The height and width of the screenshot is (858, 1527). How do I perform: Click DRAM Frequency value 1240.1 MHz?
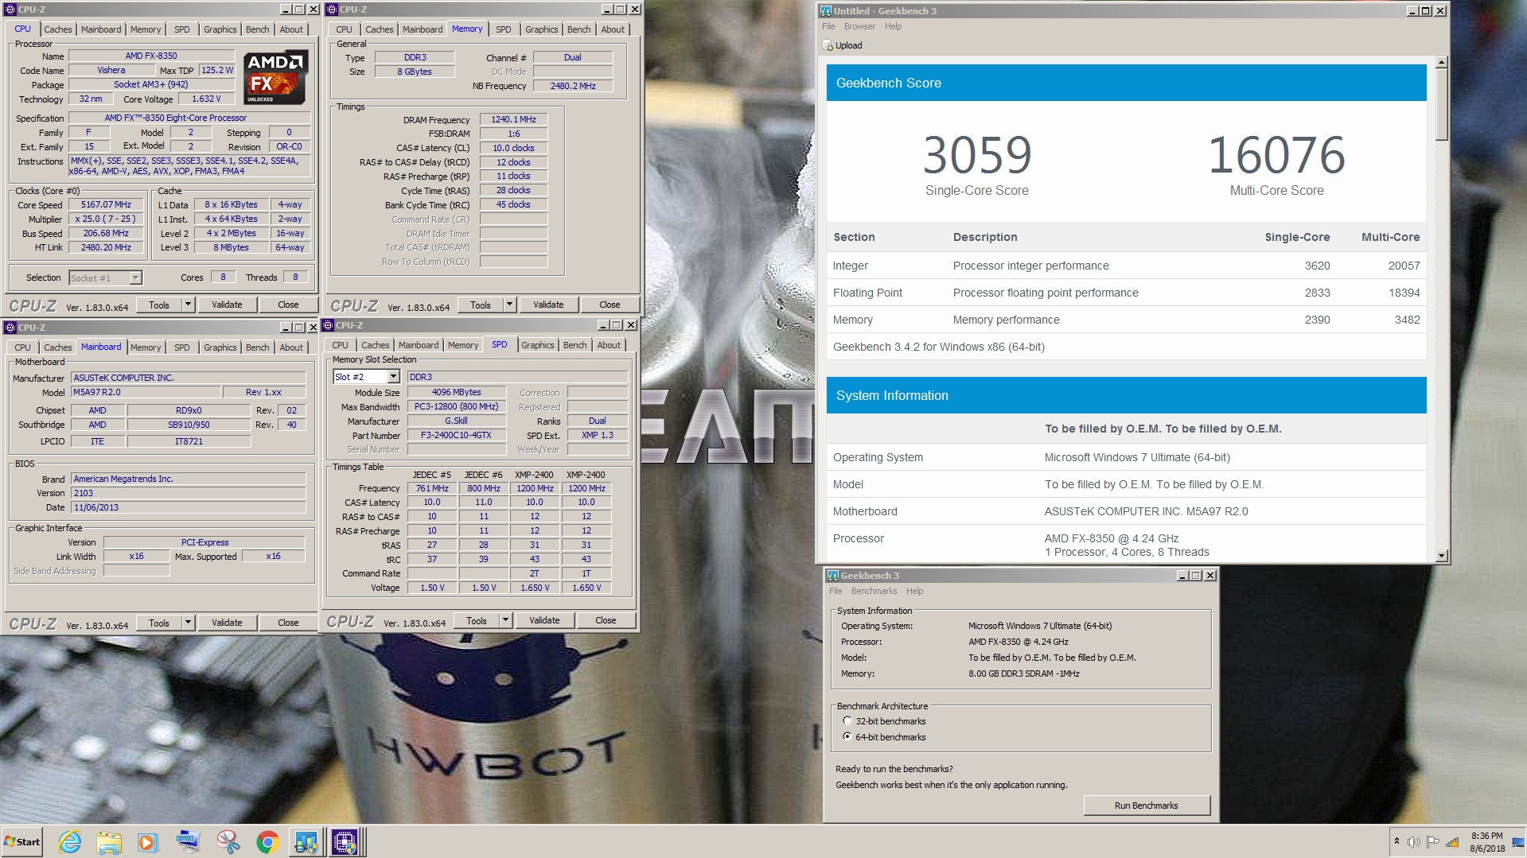point(513,119)
